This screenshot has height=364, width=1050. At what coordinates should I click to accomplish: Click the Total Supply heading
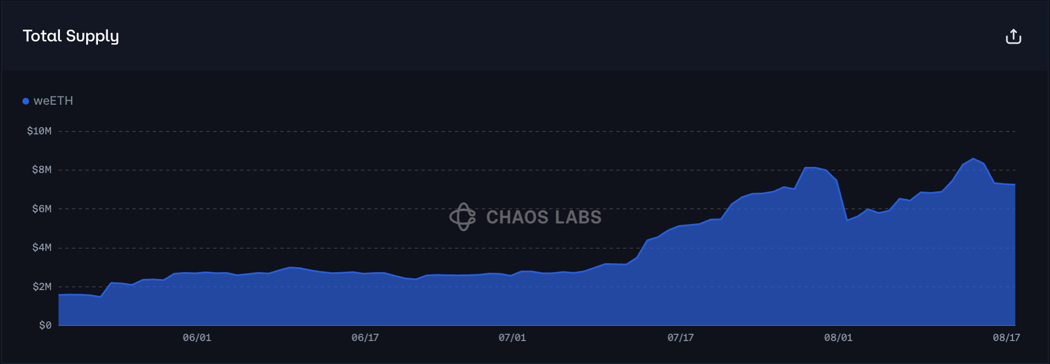coord(71,36)
